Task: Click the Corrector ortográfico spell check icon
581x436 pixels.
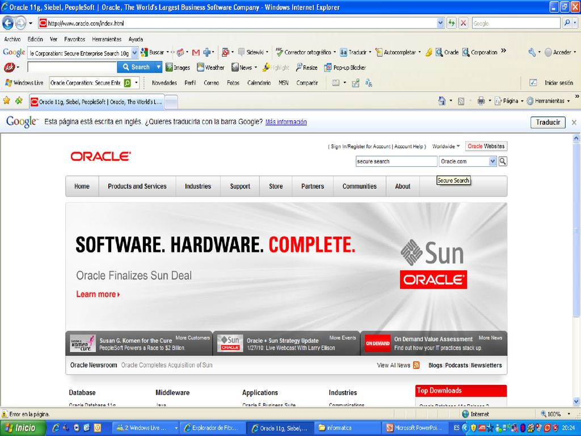Action: [280, 52]
